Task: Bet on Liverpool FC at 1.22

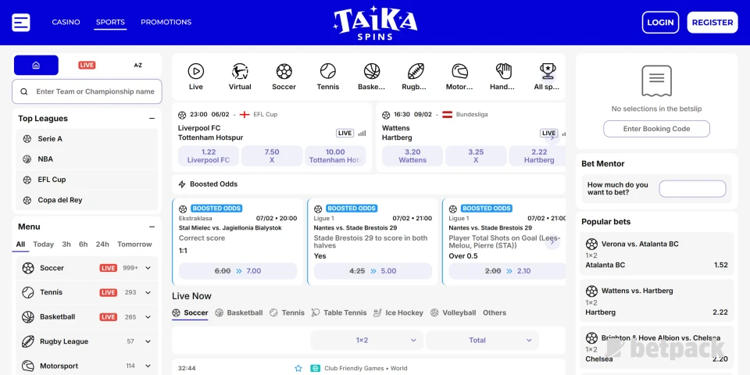Action: tap(209, 156)
